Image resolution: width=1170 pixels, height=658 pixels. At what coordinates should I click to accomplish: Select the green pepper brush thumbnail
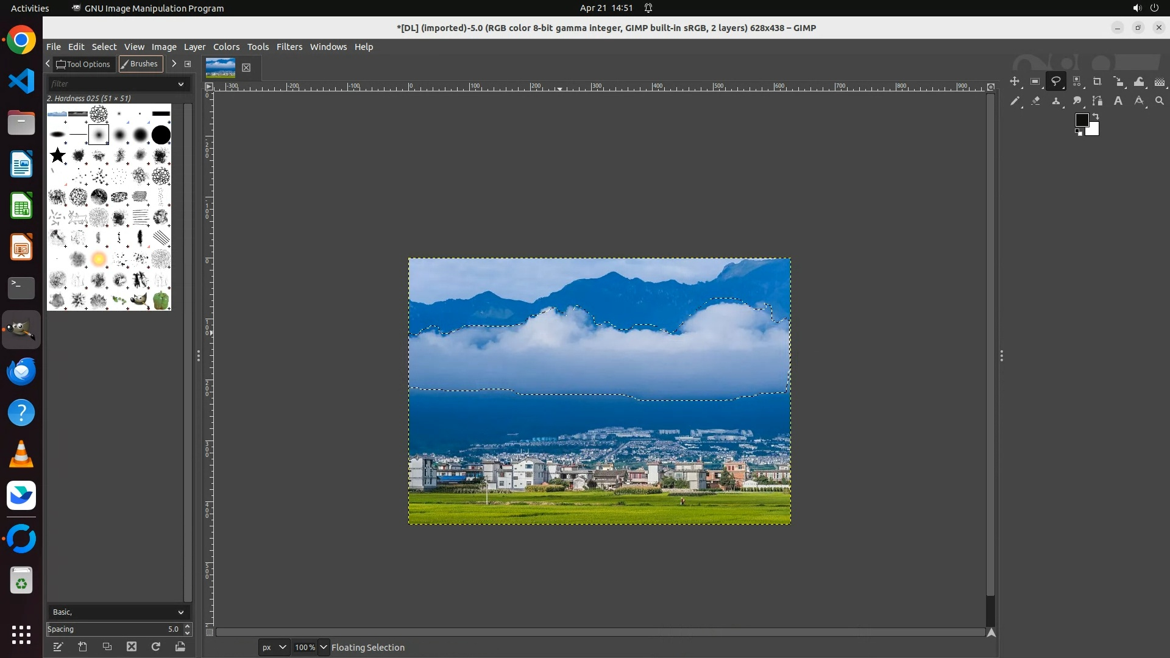pyautogui.click(x=161, y=300)
